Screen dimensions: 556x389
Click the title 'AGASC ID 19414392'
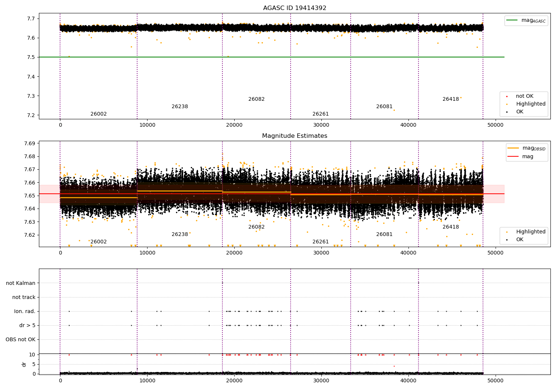[295, 8]
